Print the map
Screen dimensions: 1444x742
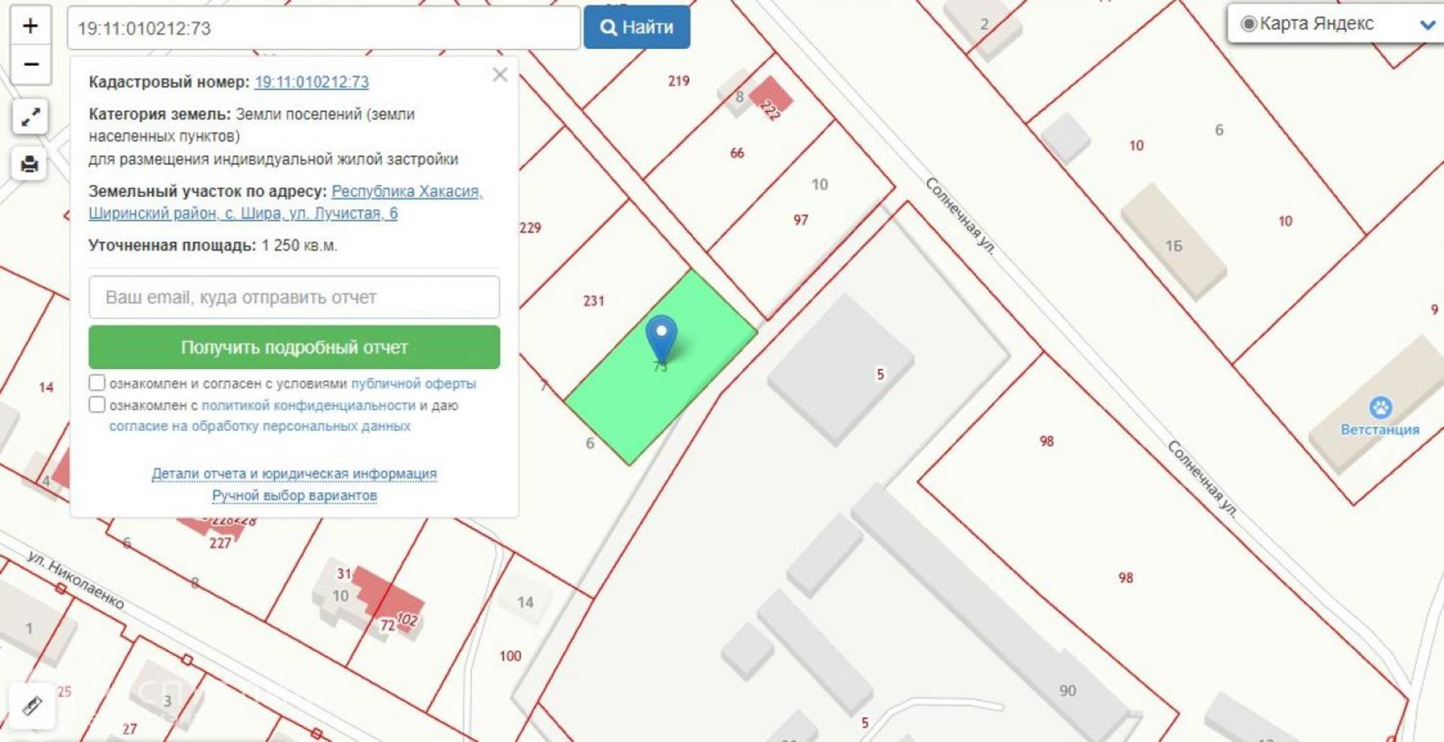30,165
